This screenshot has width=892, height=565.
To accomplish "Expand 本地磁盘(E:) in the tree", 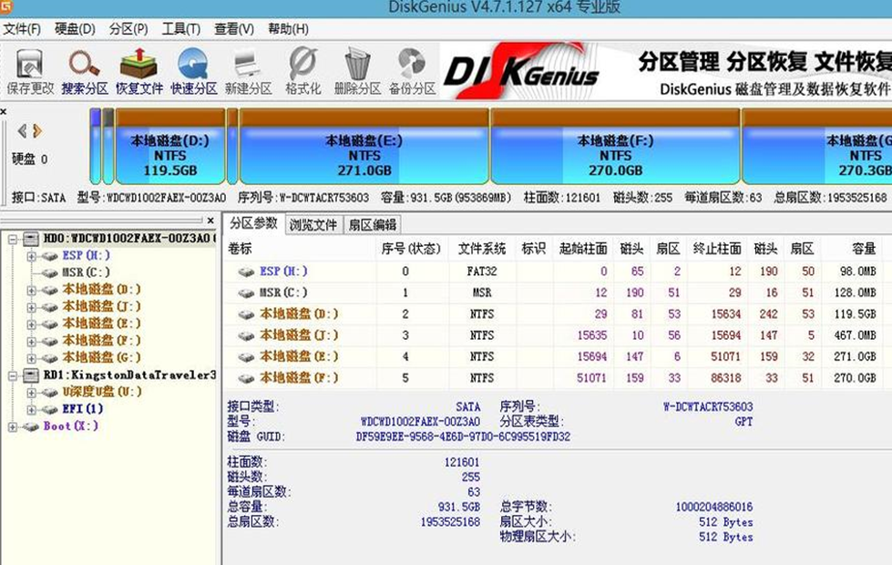I will [31, 324].
